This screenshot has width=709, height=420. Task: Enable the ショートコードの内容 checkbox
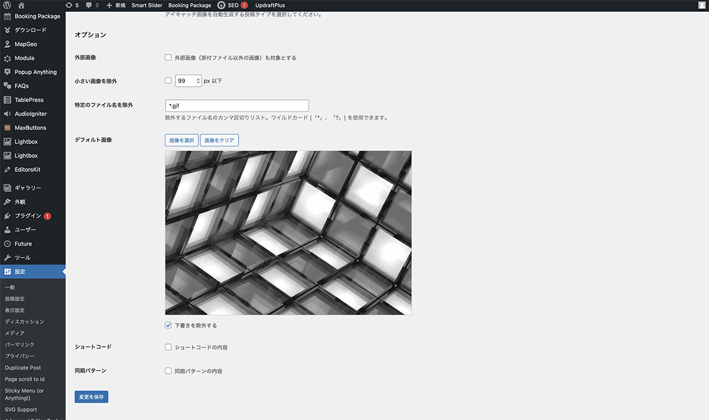coord(168,347)
